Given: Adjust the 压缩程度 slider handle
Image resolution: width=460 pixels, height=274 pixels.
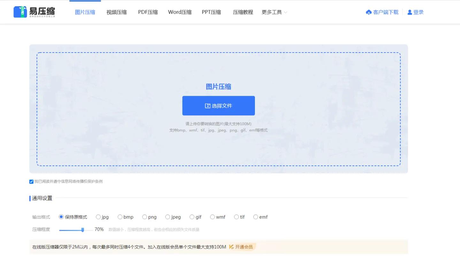Looking at the screenshot, I should [83, 229].
